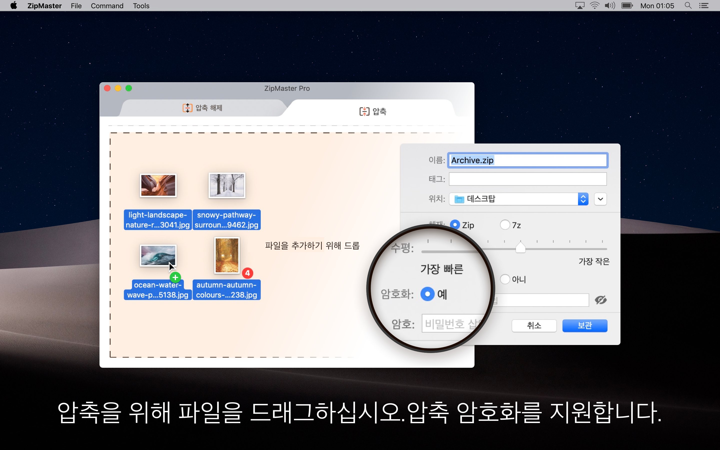This screenshot has width=720, height=450.
Task: Open the Wi-Fi status menu
Action: (594, 6)
